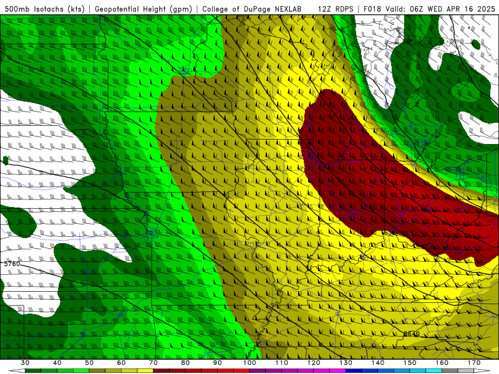Click the 160 value on the color scale
Screen dimensions: 499x374
click(x=442, y=363)
